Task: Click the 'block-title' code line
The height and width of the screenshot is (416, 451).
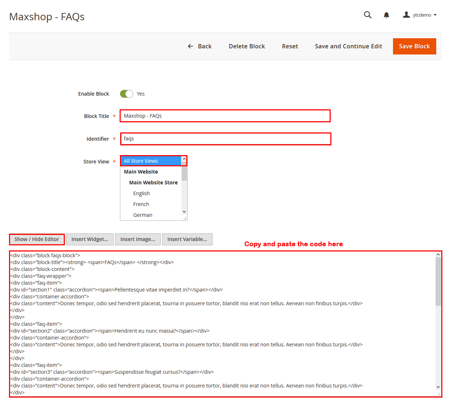Action: pos(92,262)
